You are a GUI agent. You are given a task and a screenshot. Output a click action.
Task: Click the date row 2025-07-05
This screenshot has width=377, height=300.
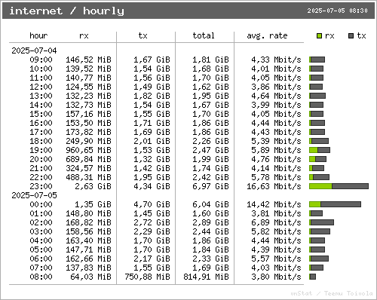[34, 195]
